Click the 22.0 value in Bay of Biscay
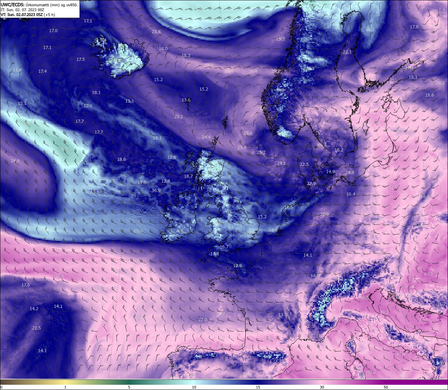This screenshot has width=448, height=390. point(203,320)
